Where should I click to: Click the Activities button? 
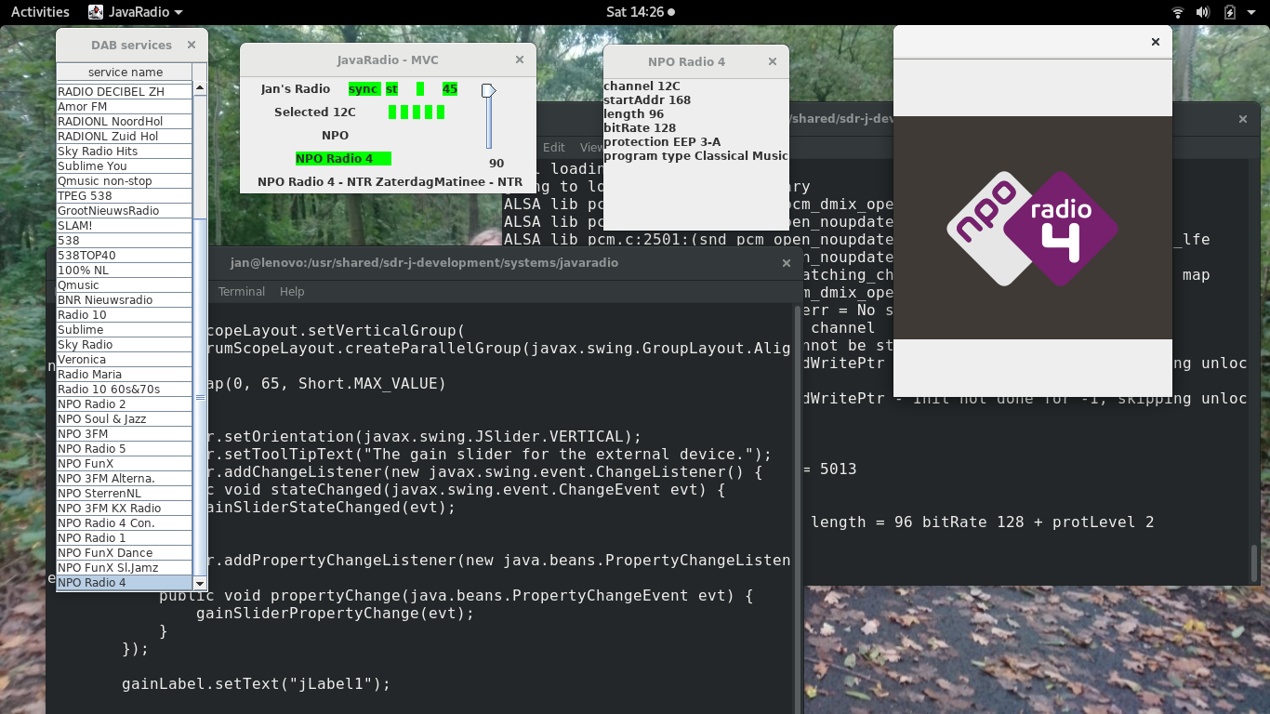click(40, 12)
